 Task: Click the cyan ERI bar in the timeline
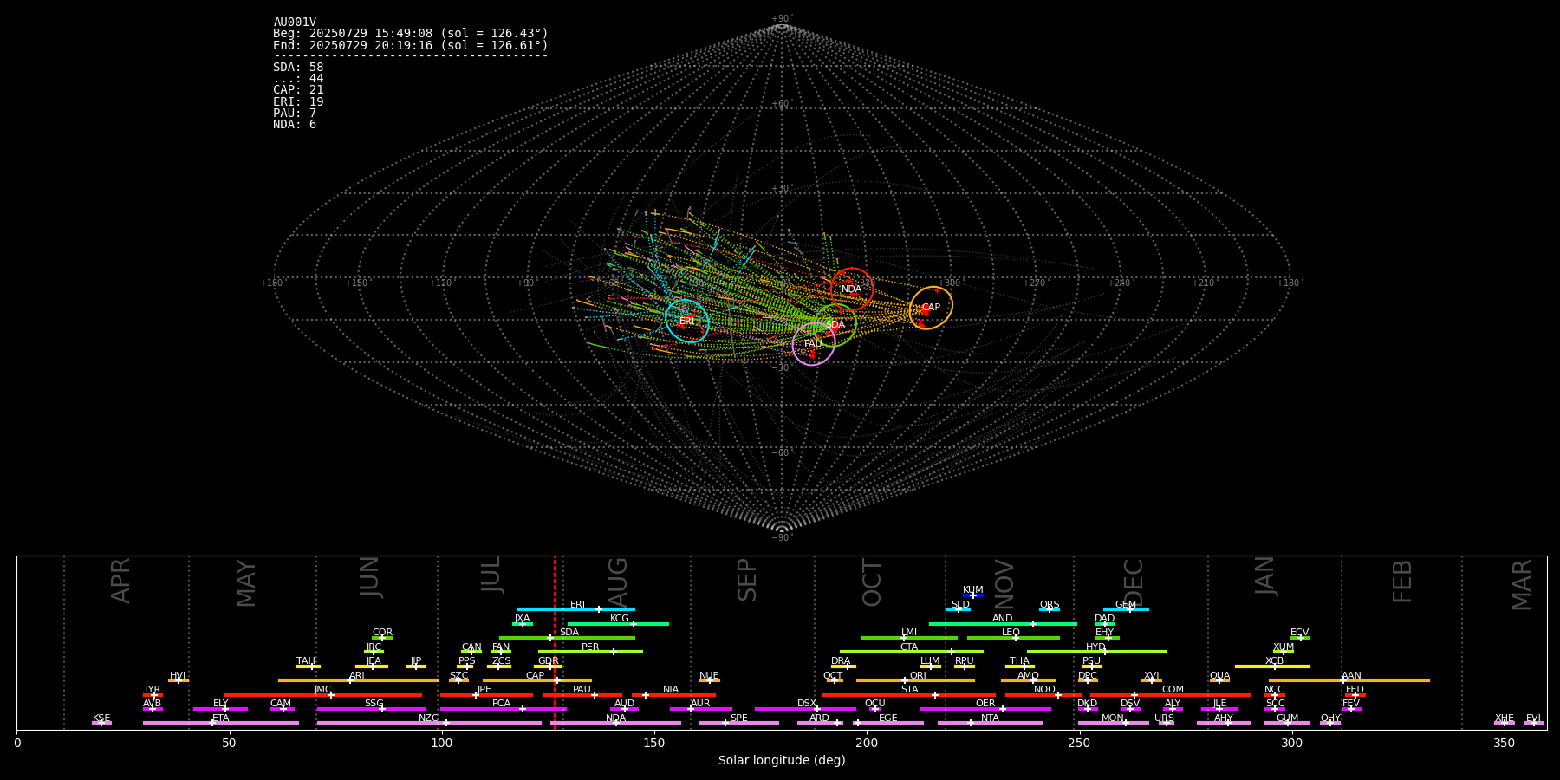tap(575, 609)
